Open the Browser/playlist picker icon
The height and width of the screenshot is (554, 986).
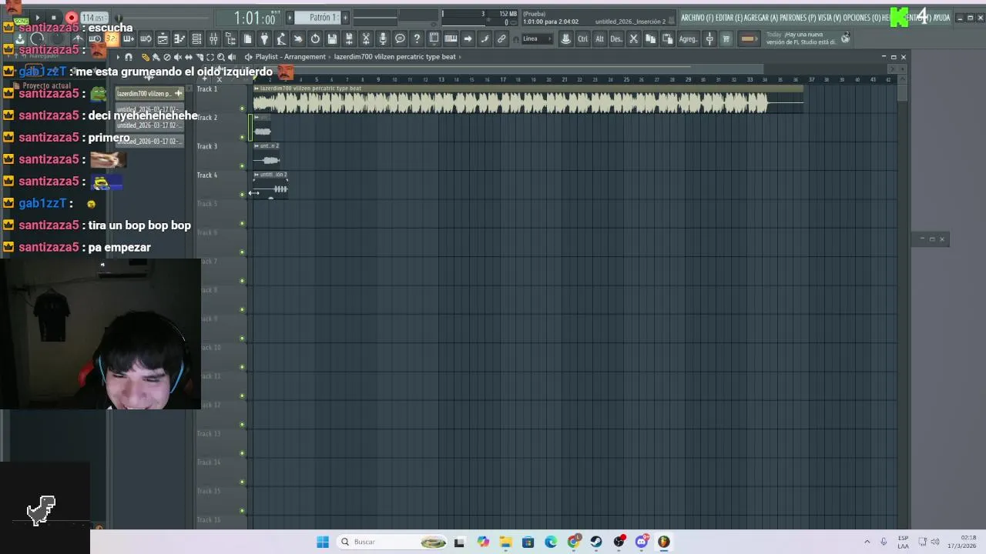point(230,38)
